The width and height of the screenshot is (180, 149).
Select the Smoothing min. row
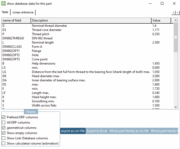[x=87, y=101]
